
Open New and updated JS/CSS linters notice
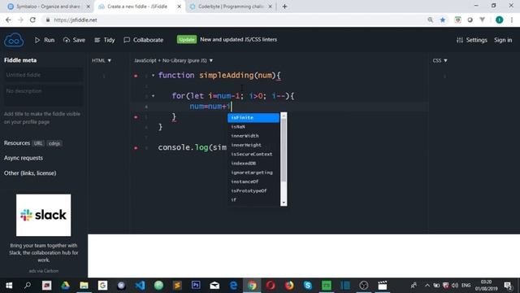point(238,40)
